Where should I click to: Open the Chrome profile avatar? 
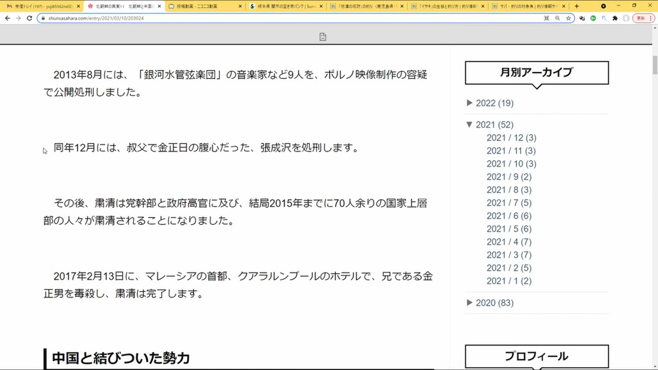coord(626,18)
